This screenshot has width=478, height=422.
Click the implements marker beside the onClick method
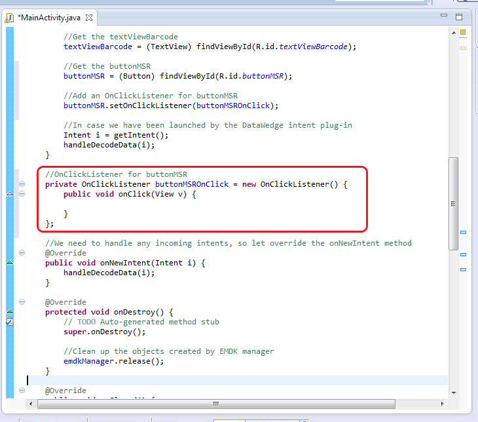(10, 195)
